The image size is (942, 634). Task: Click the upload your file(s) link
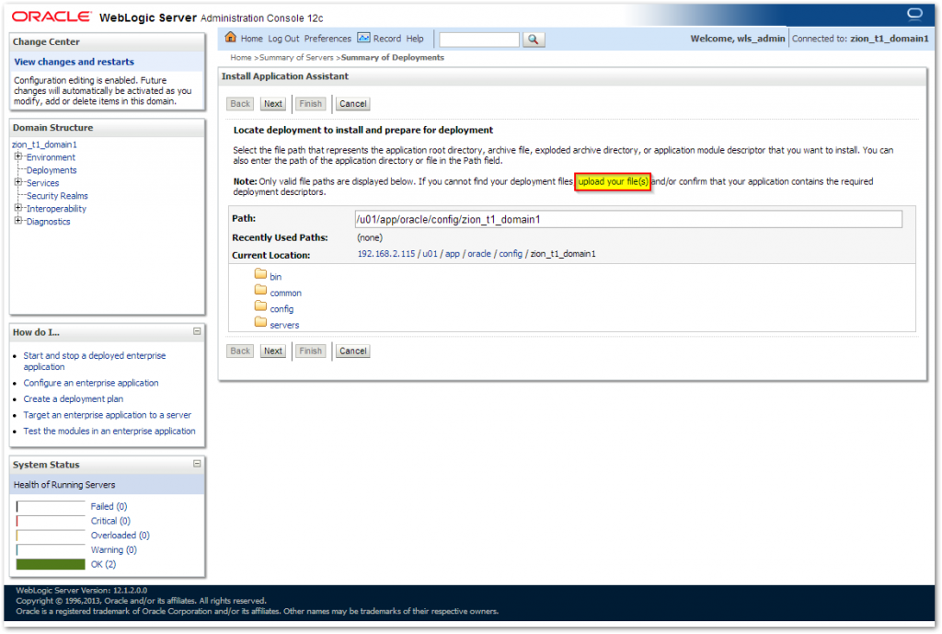(613, 182)
